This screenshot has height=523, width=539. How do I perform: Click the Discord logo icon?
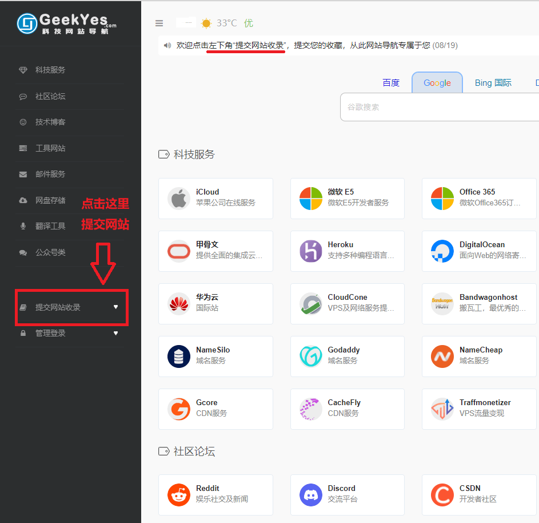point(311,495)
